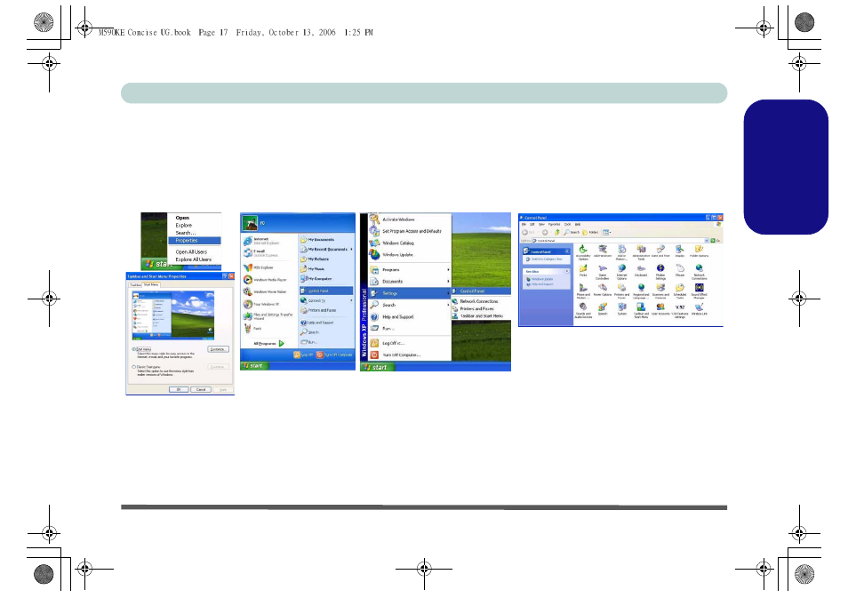This screenshot has width=848, height=598.
Task: Open File menu in Control Panel window
Action: pos(524,224)
